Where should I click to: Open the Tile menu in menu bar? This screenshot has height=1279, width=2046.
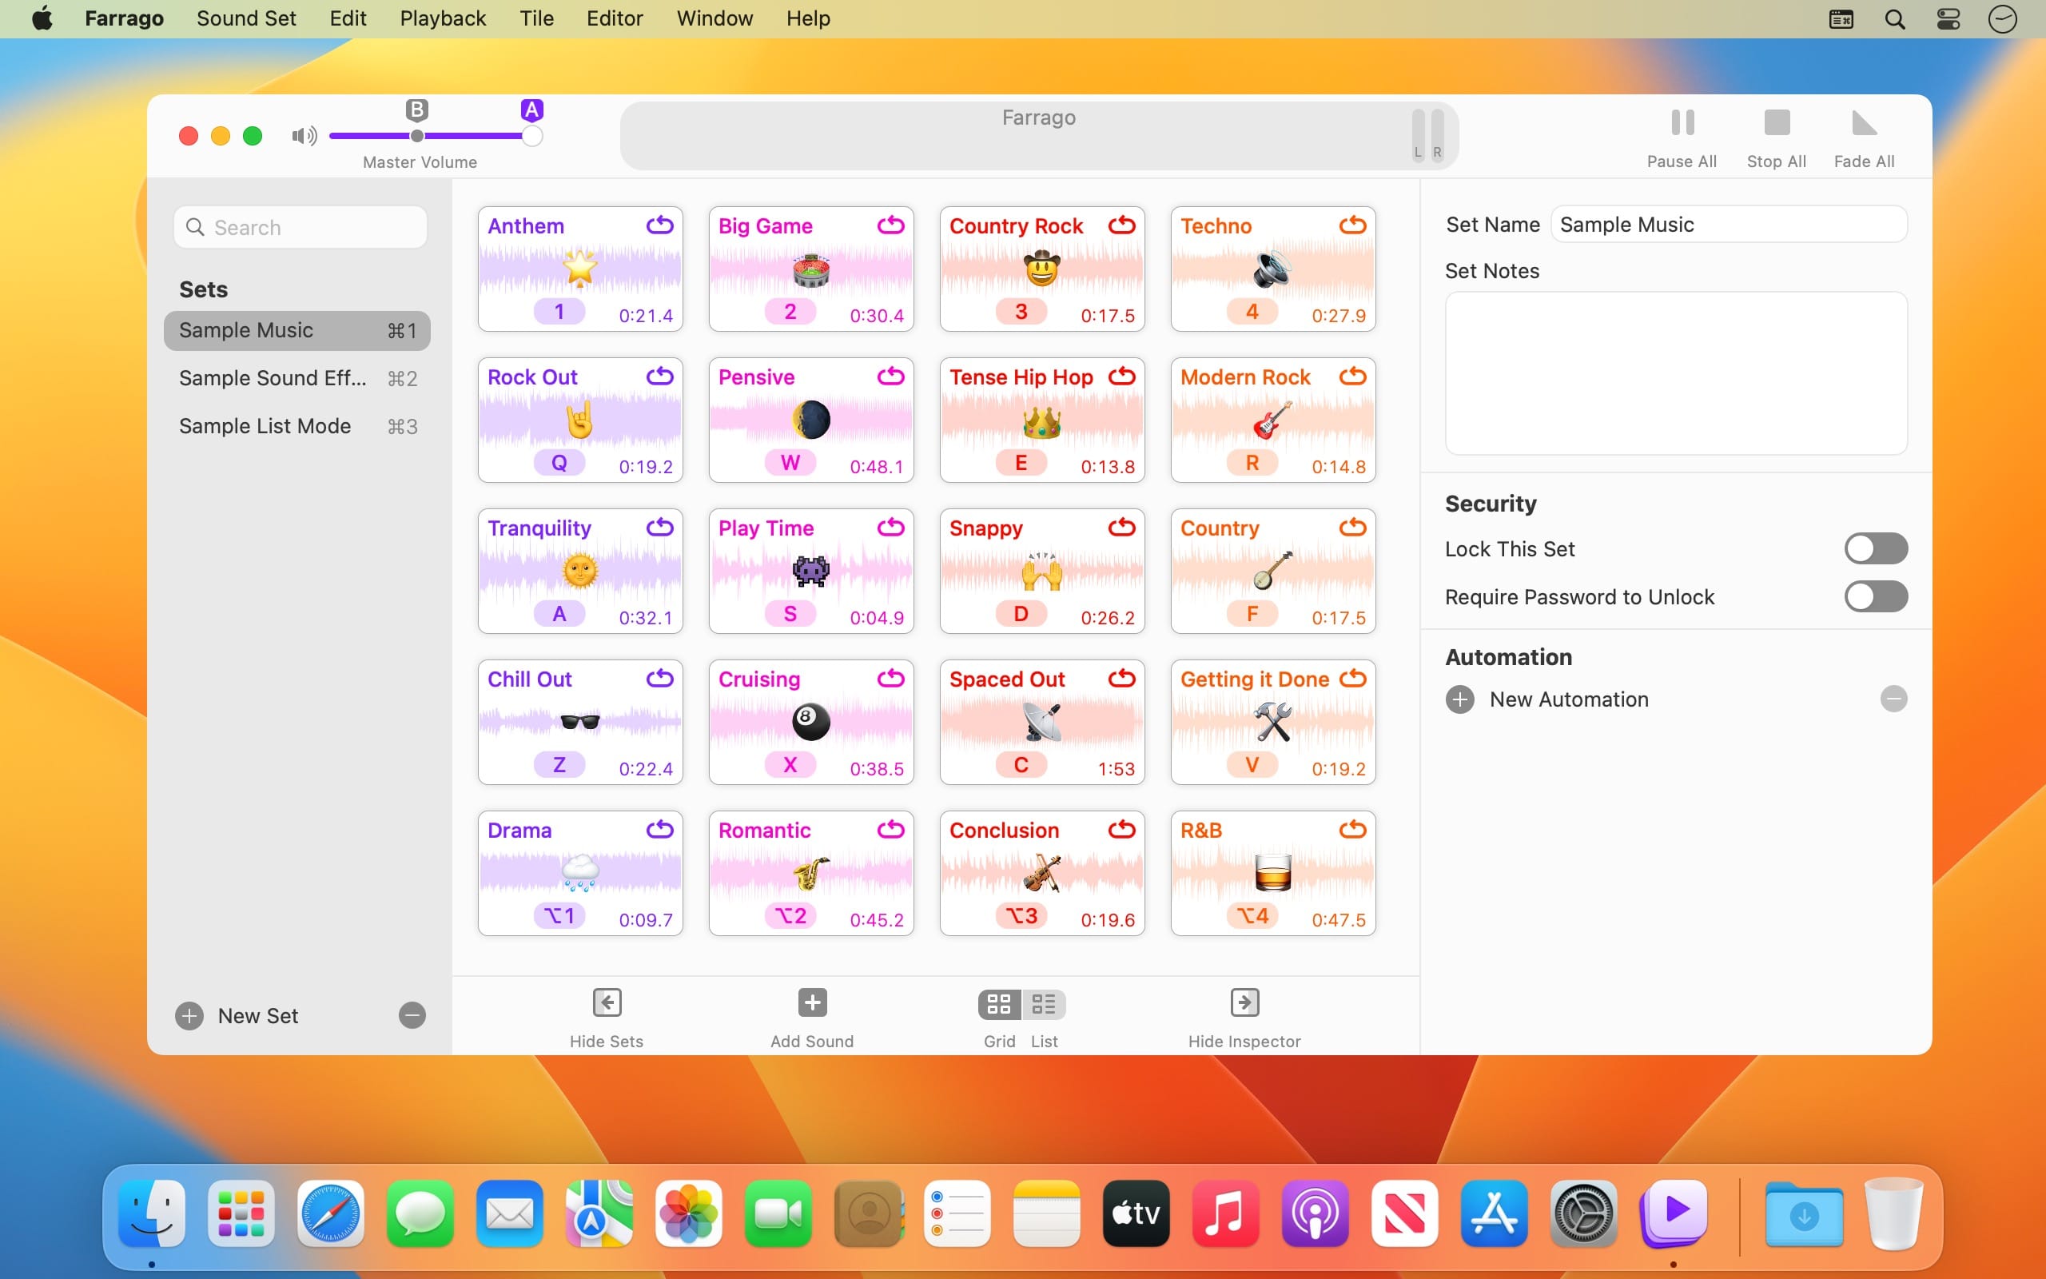[536, 18]
